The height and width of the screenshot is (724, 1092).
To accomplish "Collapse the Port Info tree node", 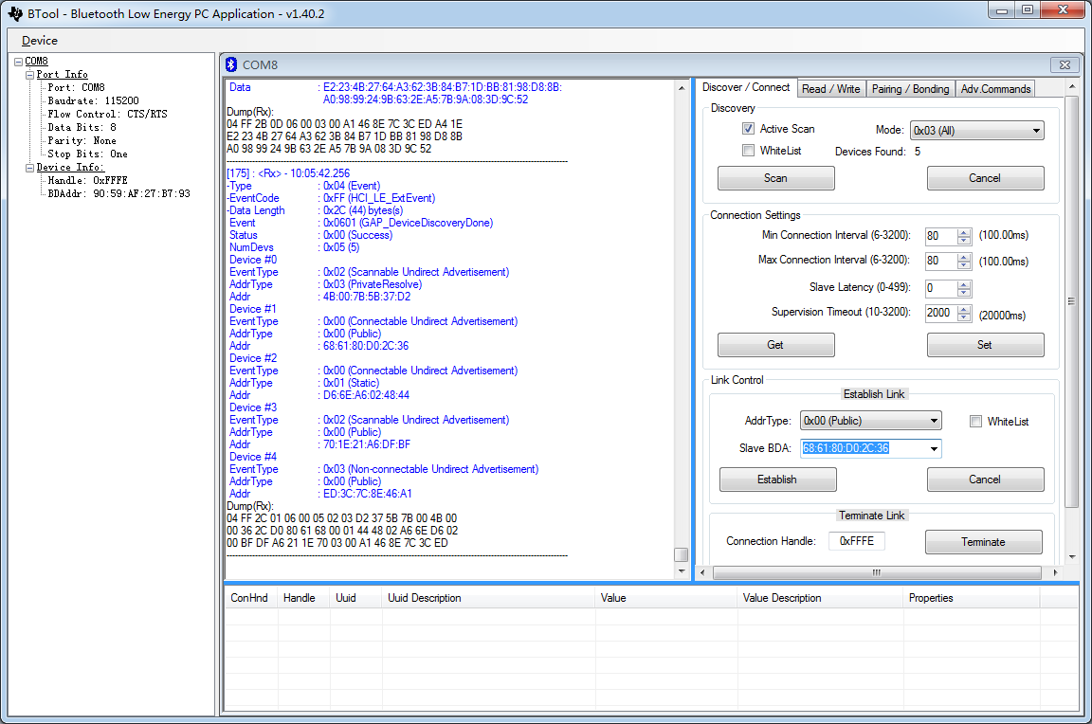I will coord(29,75).
